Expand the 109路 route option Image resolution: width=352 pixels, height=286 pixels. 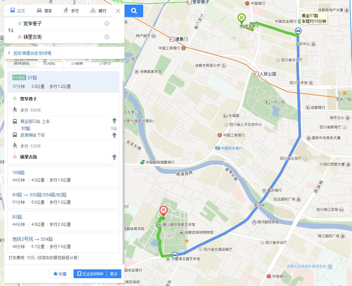click(x=63, y=176)
